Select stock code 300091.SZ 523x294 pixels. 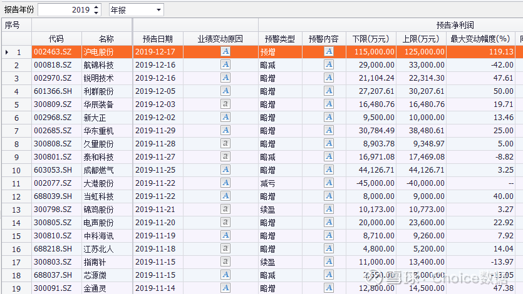pos(53,288)
